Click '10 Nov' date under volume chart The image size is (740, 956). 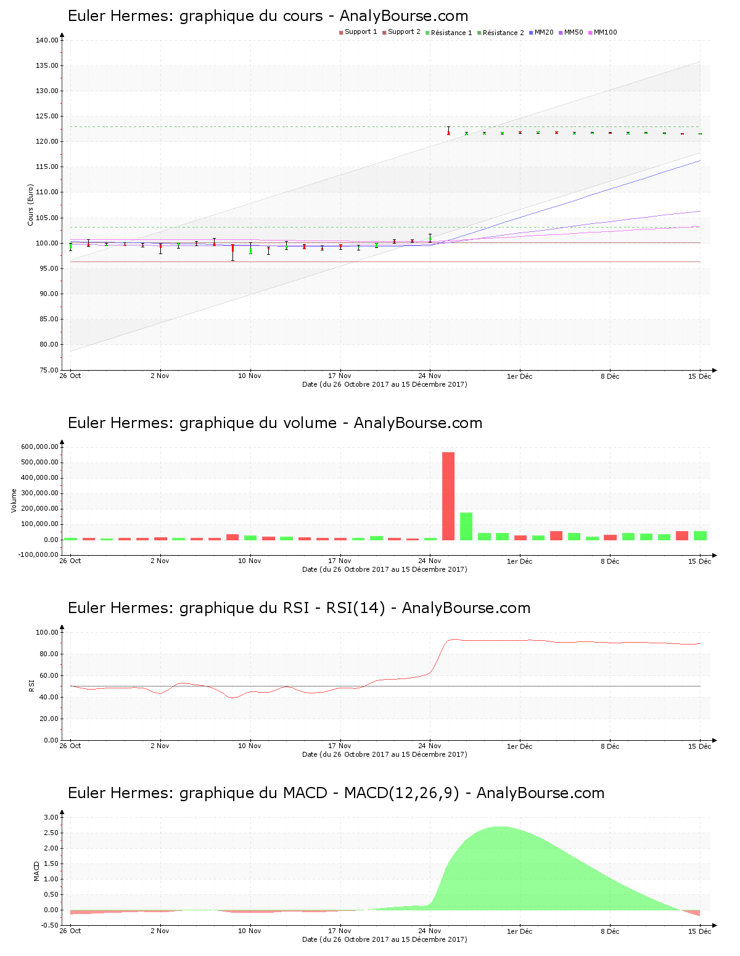tap(250, 561)
